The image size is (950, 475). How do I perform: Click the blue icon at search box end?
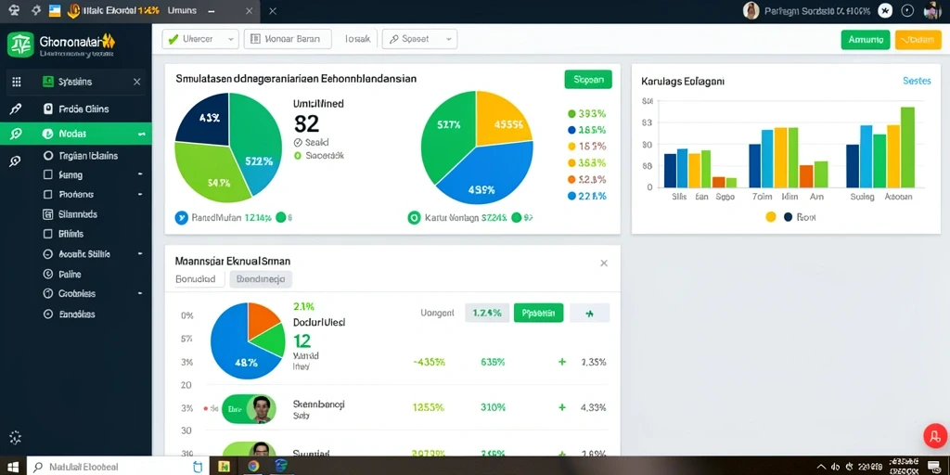197,467
